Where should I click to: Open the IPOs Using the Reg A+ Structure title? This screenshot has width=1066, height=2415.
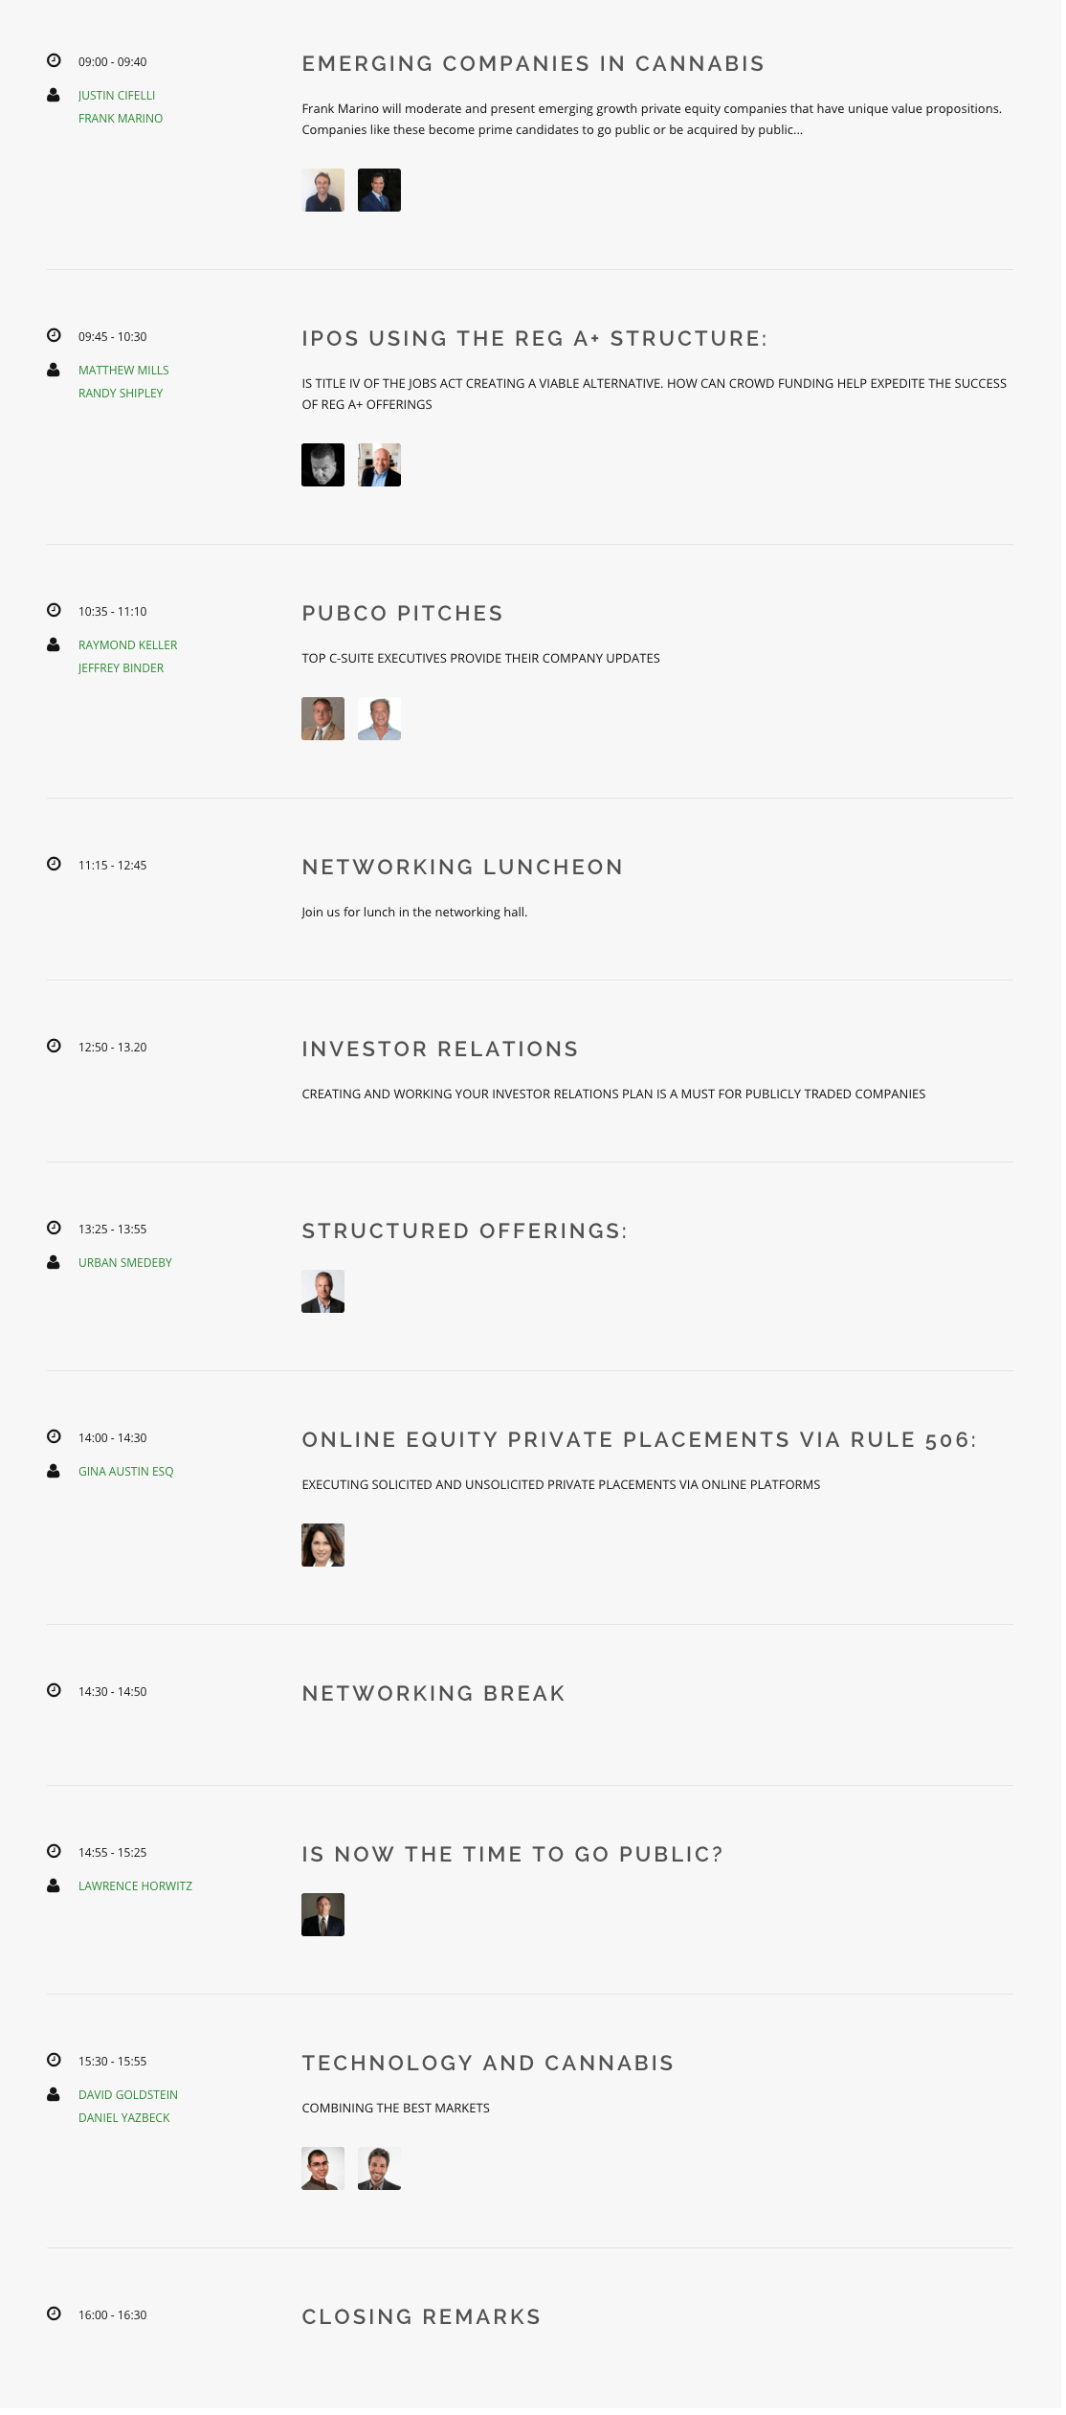coord(534,339)
